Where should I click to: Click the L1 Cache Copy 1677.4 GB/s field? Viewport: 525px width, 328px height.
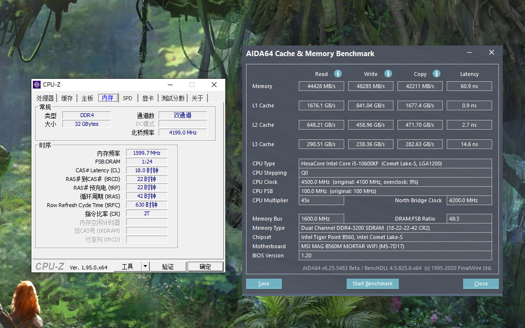pyautogui.click(x=420, y=105)
